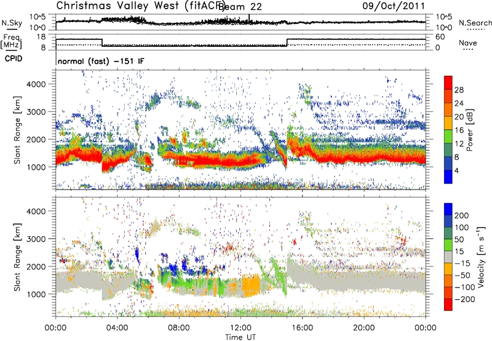Viewport: 492px width, 341px height.
Task: Click the 4 tick on power scale
Action: [456, 170]
